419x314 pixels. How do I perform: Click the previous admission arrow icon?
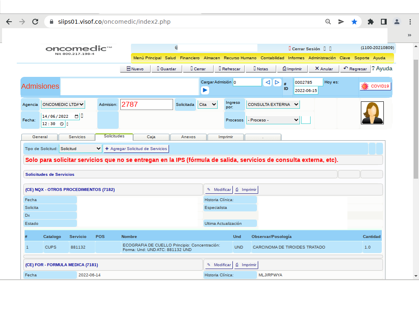point(268,83)
